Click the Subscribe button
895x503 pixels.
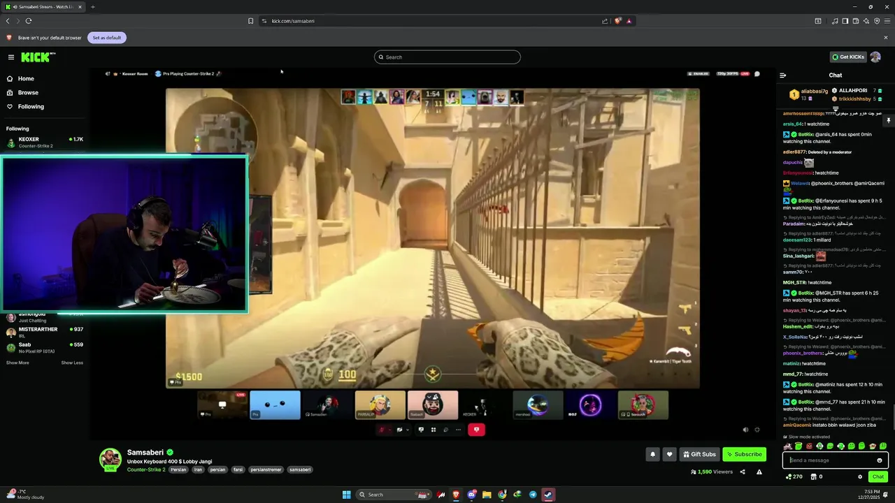[x=744, y=454]
